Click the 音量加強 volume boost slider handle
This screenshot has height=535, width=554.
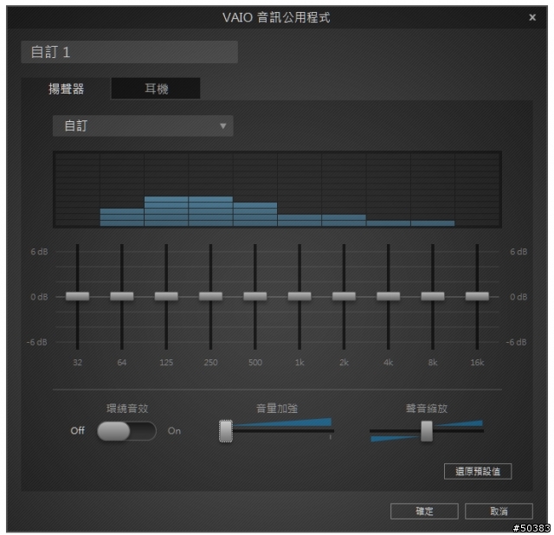pos(226,431)
